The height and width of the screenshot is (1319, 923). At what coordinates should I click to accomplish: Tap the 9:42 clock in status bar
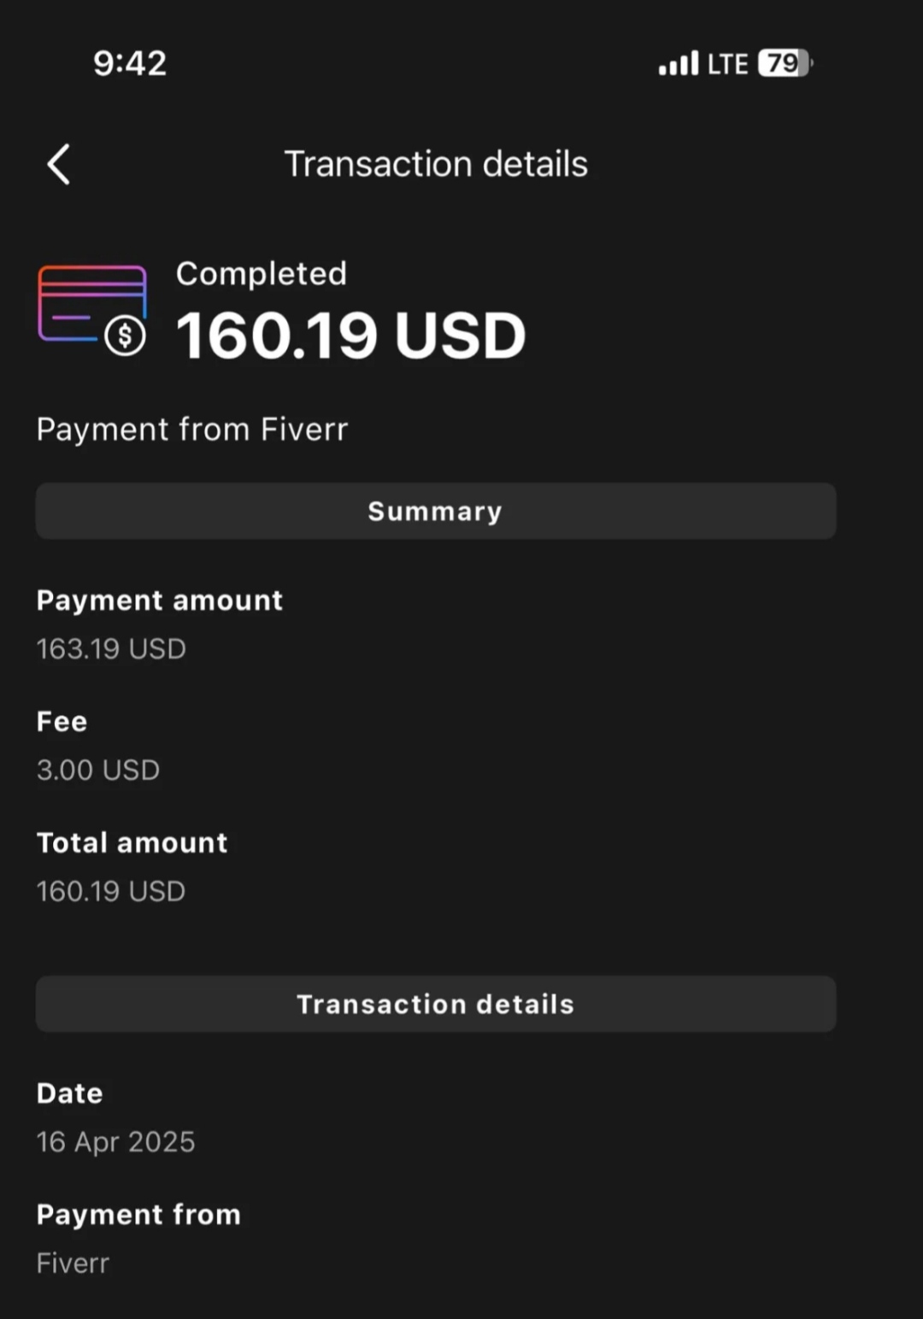130,63
